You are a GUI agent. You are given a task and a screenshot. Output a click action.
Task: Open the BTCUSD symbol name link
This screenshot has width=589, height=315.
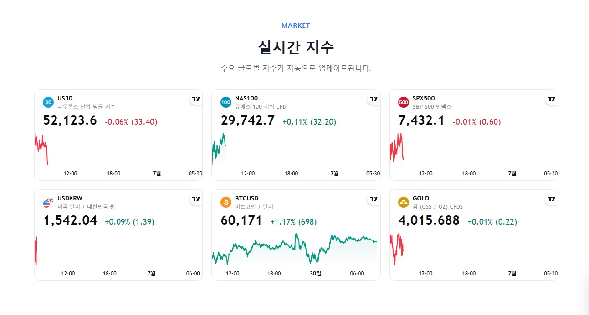pyautogui.click(x=246, y=198)
